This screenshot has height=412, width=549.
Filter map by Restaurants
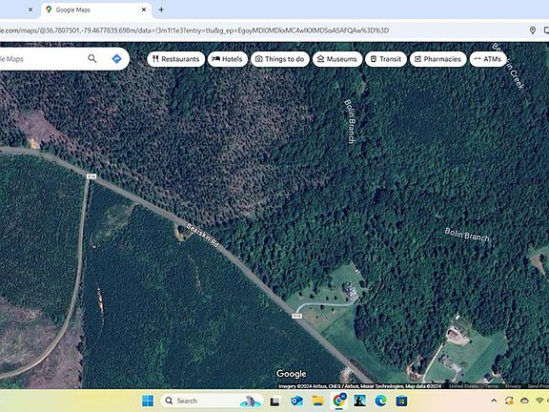175,59
